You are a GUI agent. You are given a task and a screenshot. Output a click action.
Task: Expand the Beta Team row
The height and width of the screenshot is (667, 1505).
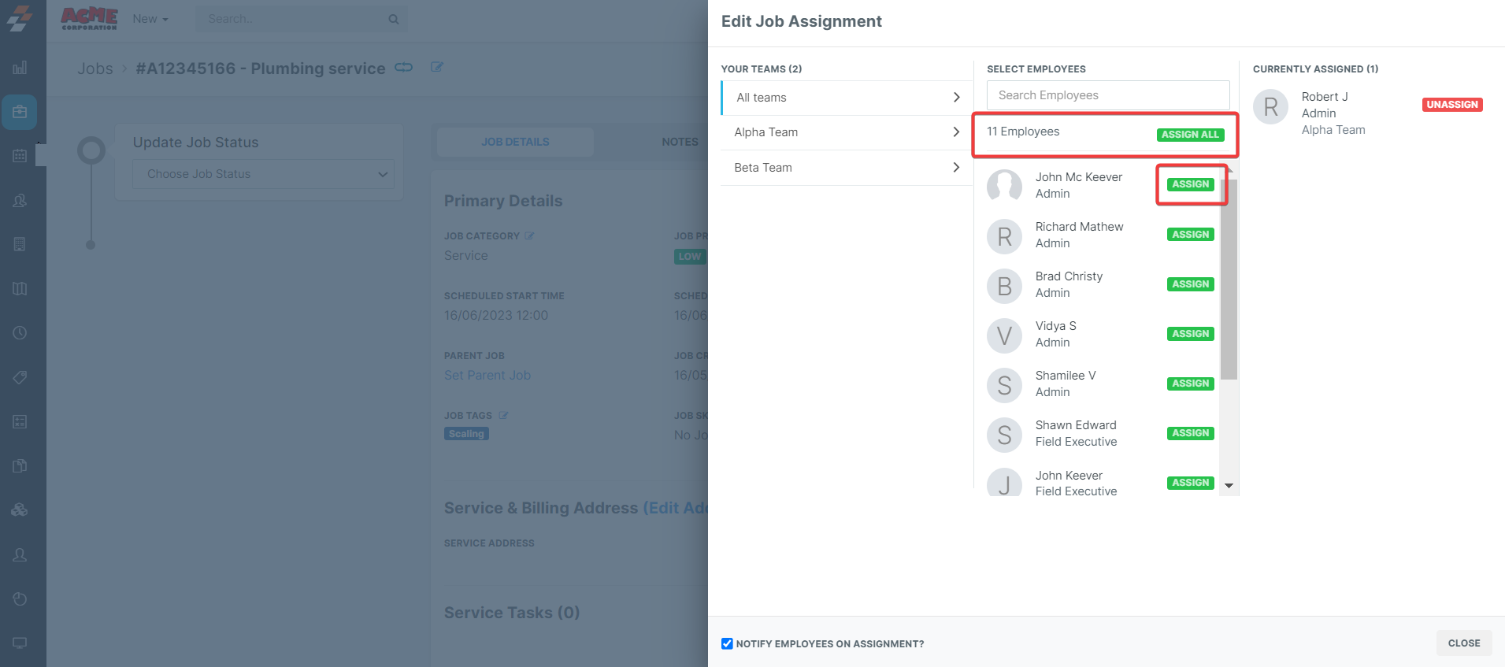pos(847,168)
